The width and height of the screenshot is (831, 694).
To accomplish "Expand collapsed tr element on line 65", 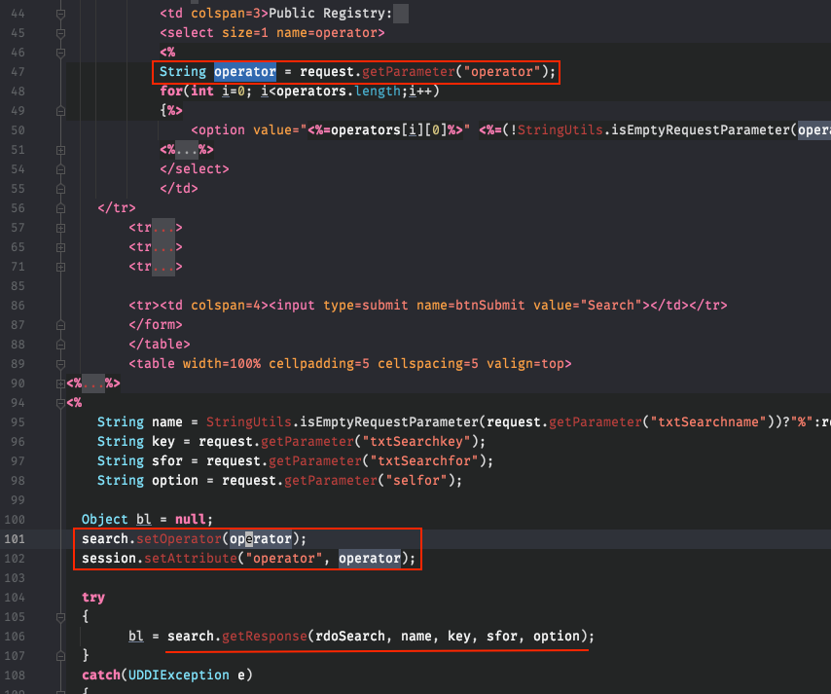I will click(x=60, y=247).
